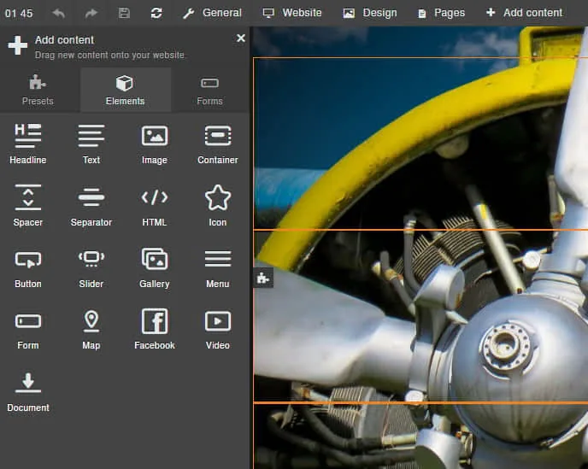Open the Pages menu

(441, 13)
